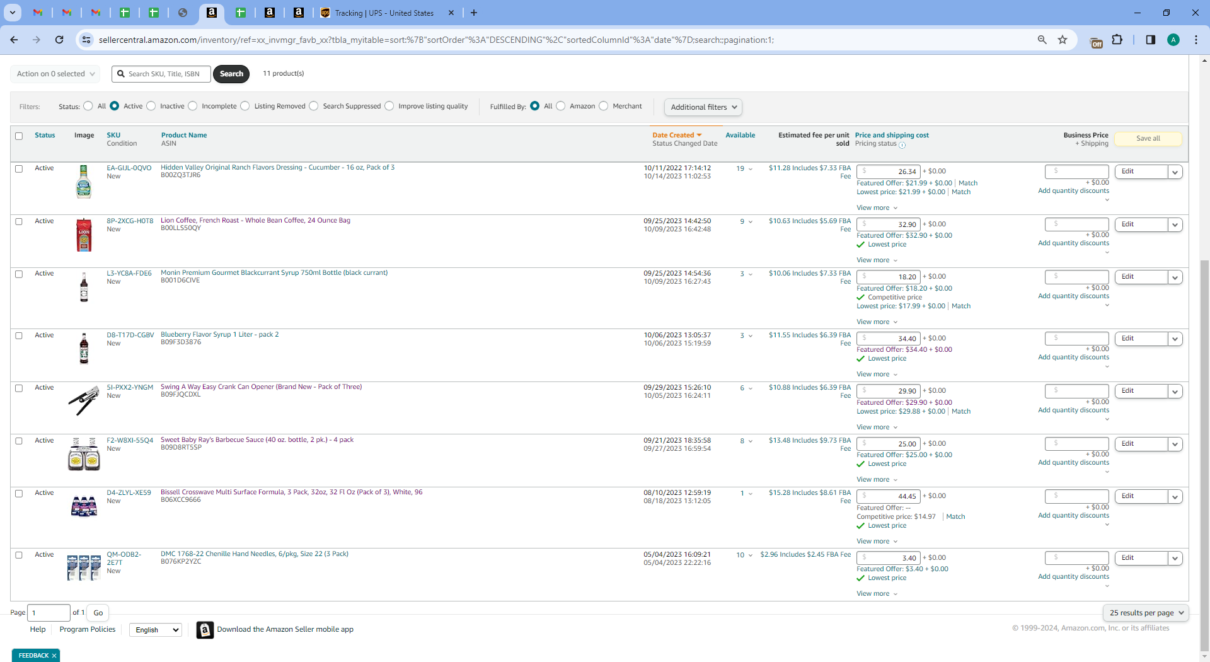Screen dimensions: 1210x662
Task: Tick the Lion Coffee row checkbox
Action: [x=19, y=222]
